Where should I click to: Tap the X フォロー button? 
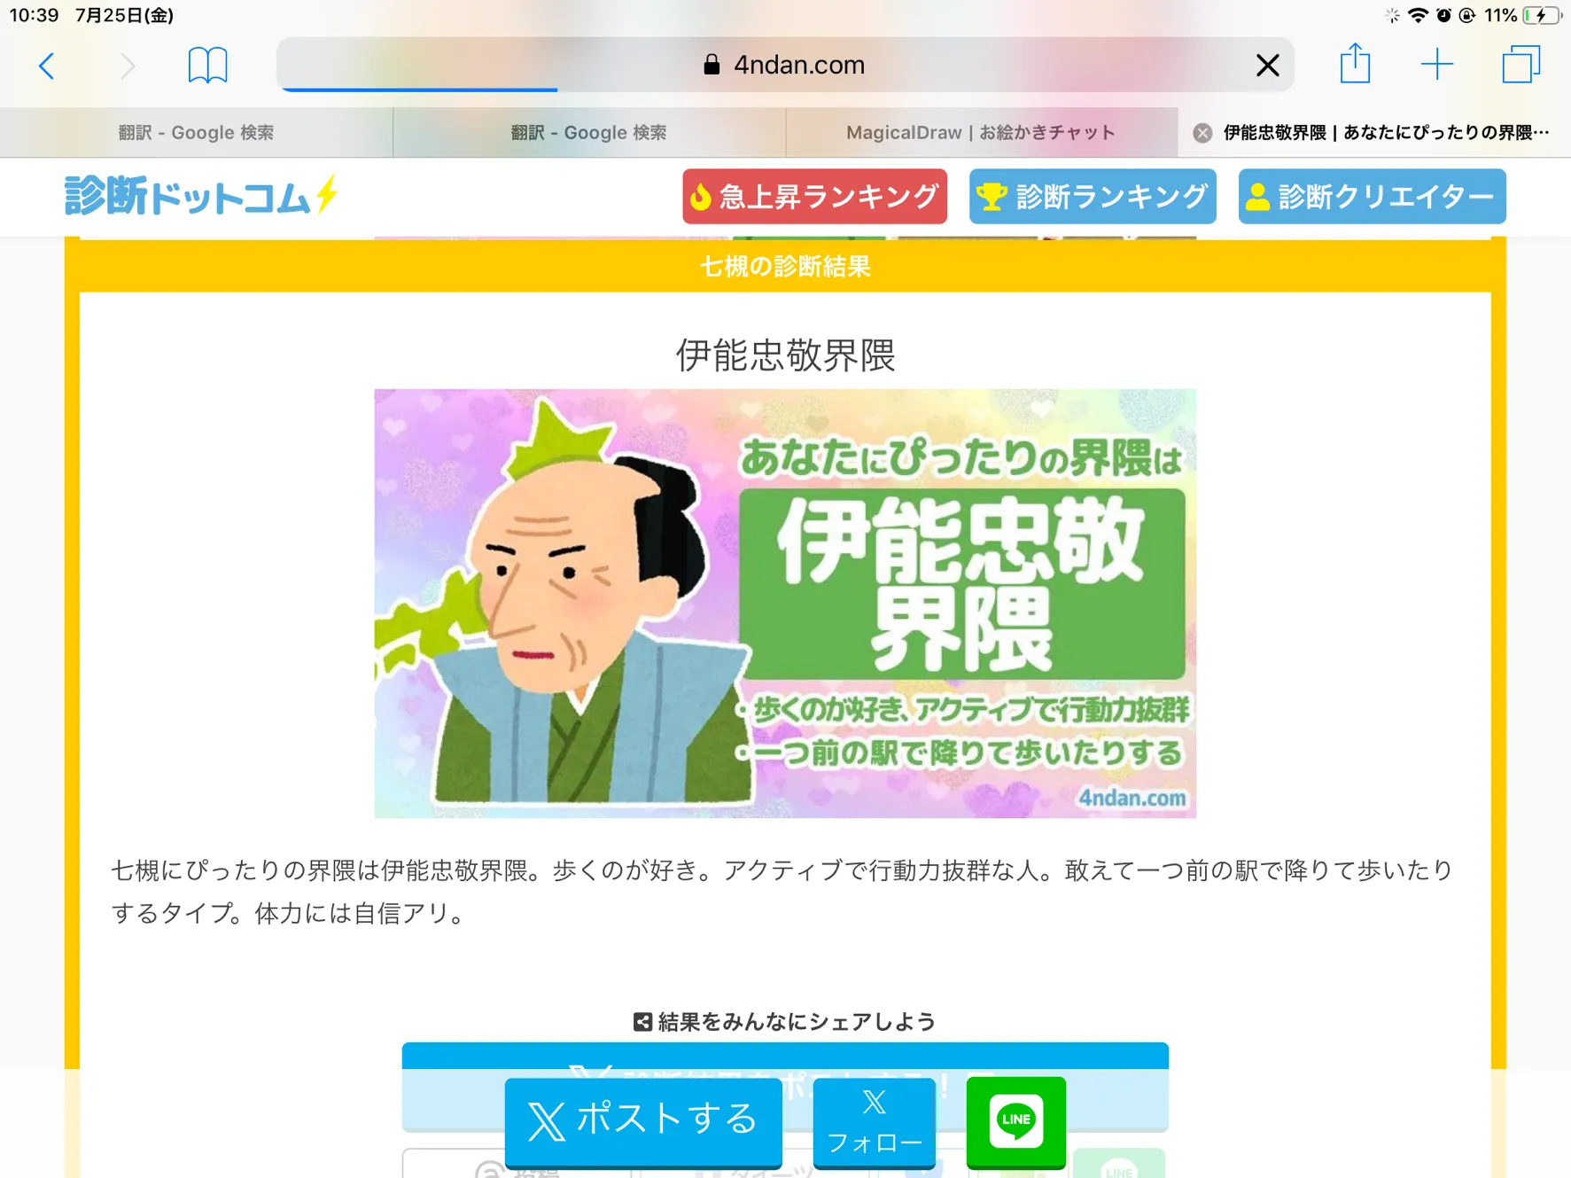(875, 1122)
